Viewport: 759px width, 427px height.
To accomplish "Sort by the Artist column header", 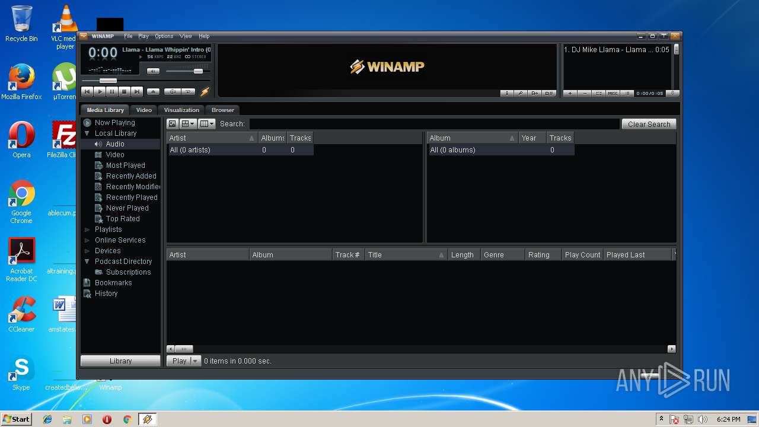I will [212, 138].
